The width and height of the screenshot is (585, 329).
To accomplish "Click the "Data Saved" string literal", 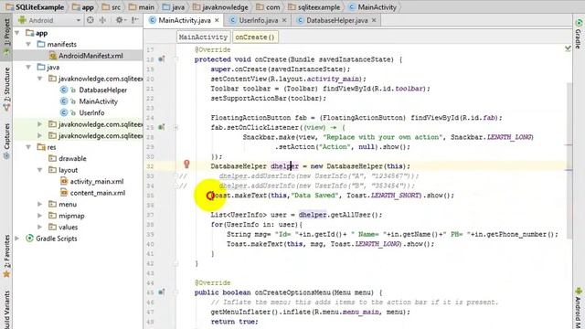I will (314, 195).
